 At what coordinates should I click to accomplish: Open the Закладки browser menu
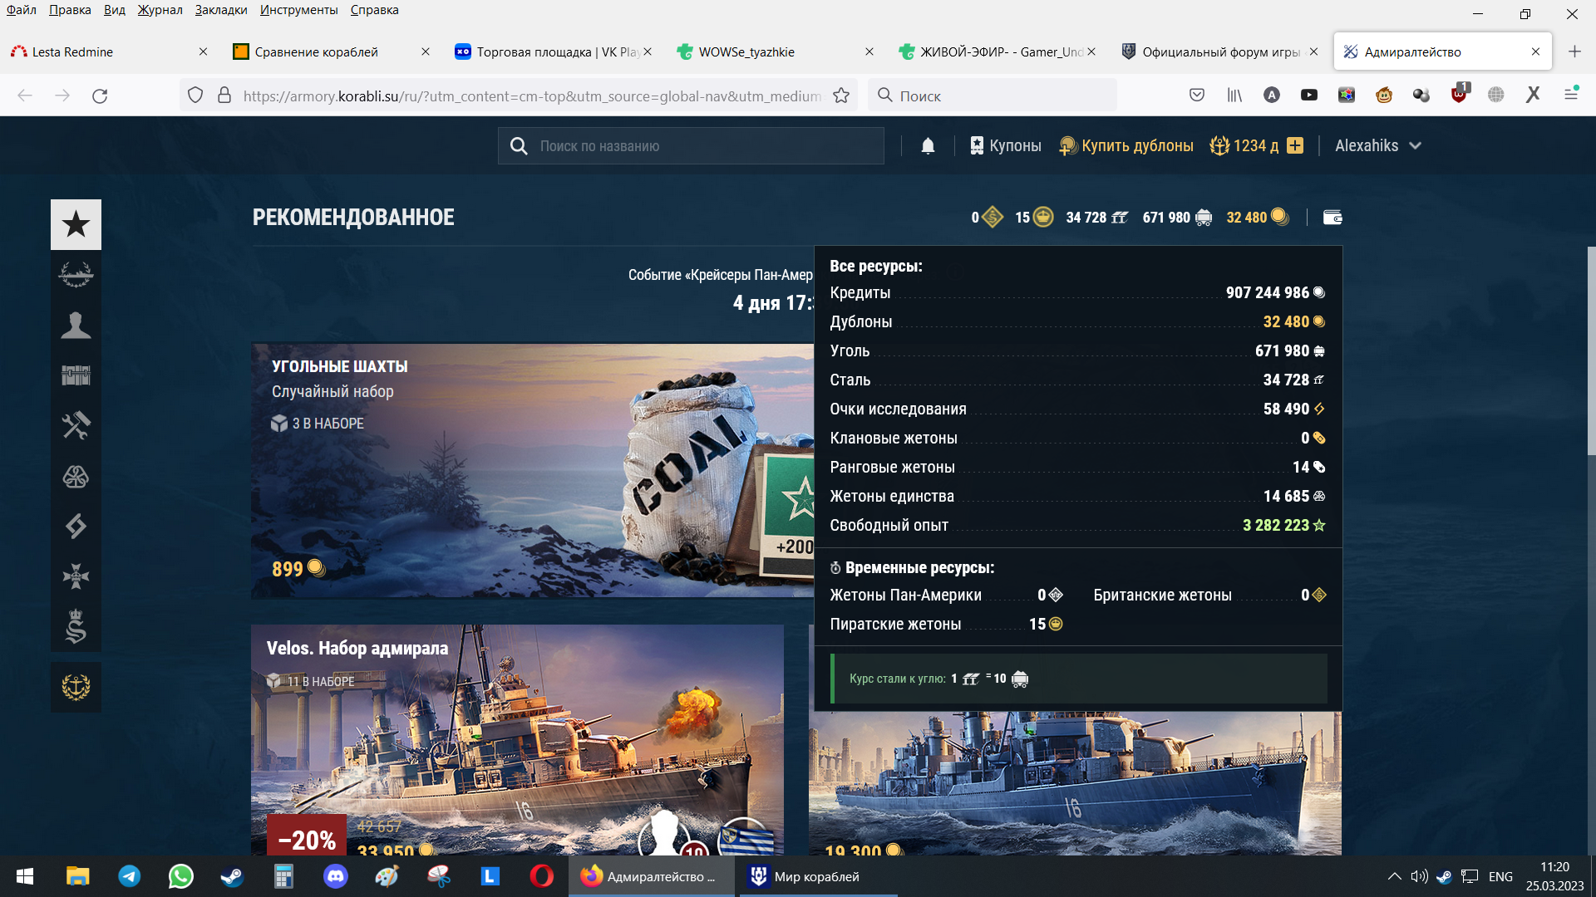(x=221, y=10)
